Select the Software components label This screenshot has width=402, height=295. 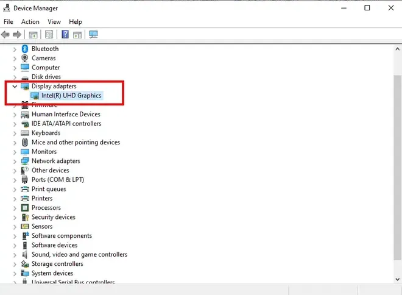(x=62, y=236)
